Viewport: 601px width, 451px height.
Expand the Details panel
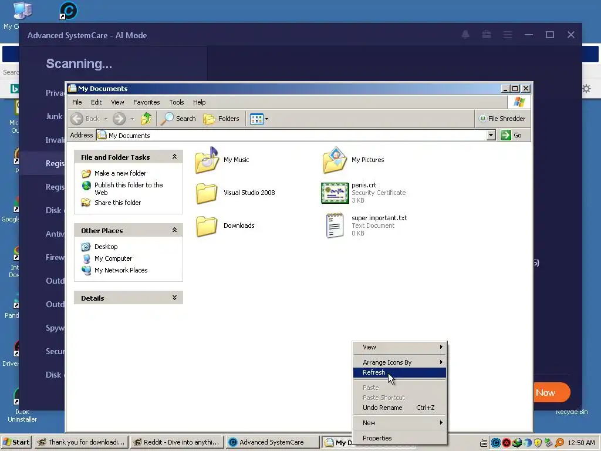pos(174,298)
